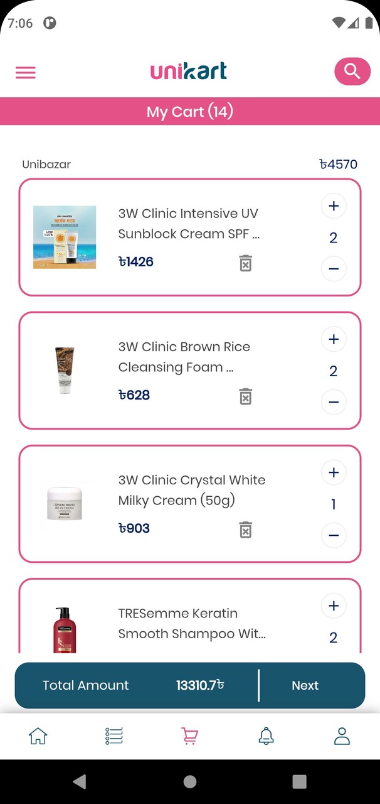This screenshot has width=380, height=804.
Task: Go to Home in bottom navigation
Action: tap(38, 736)
